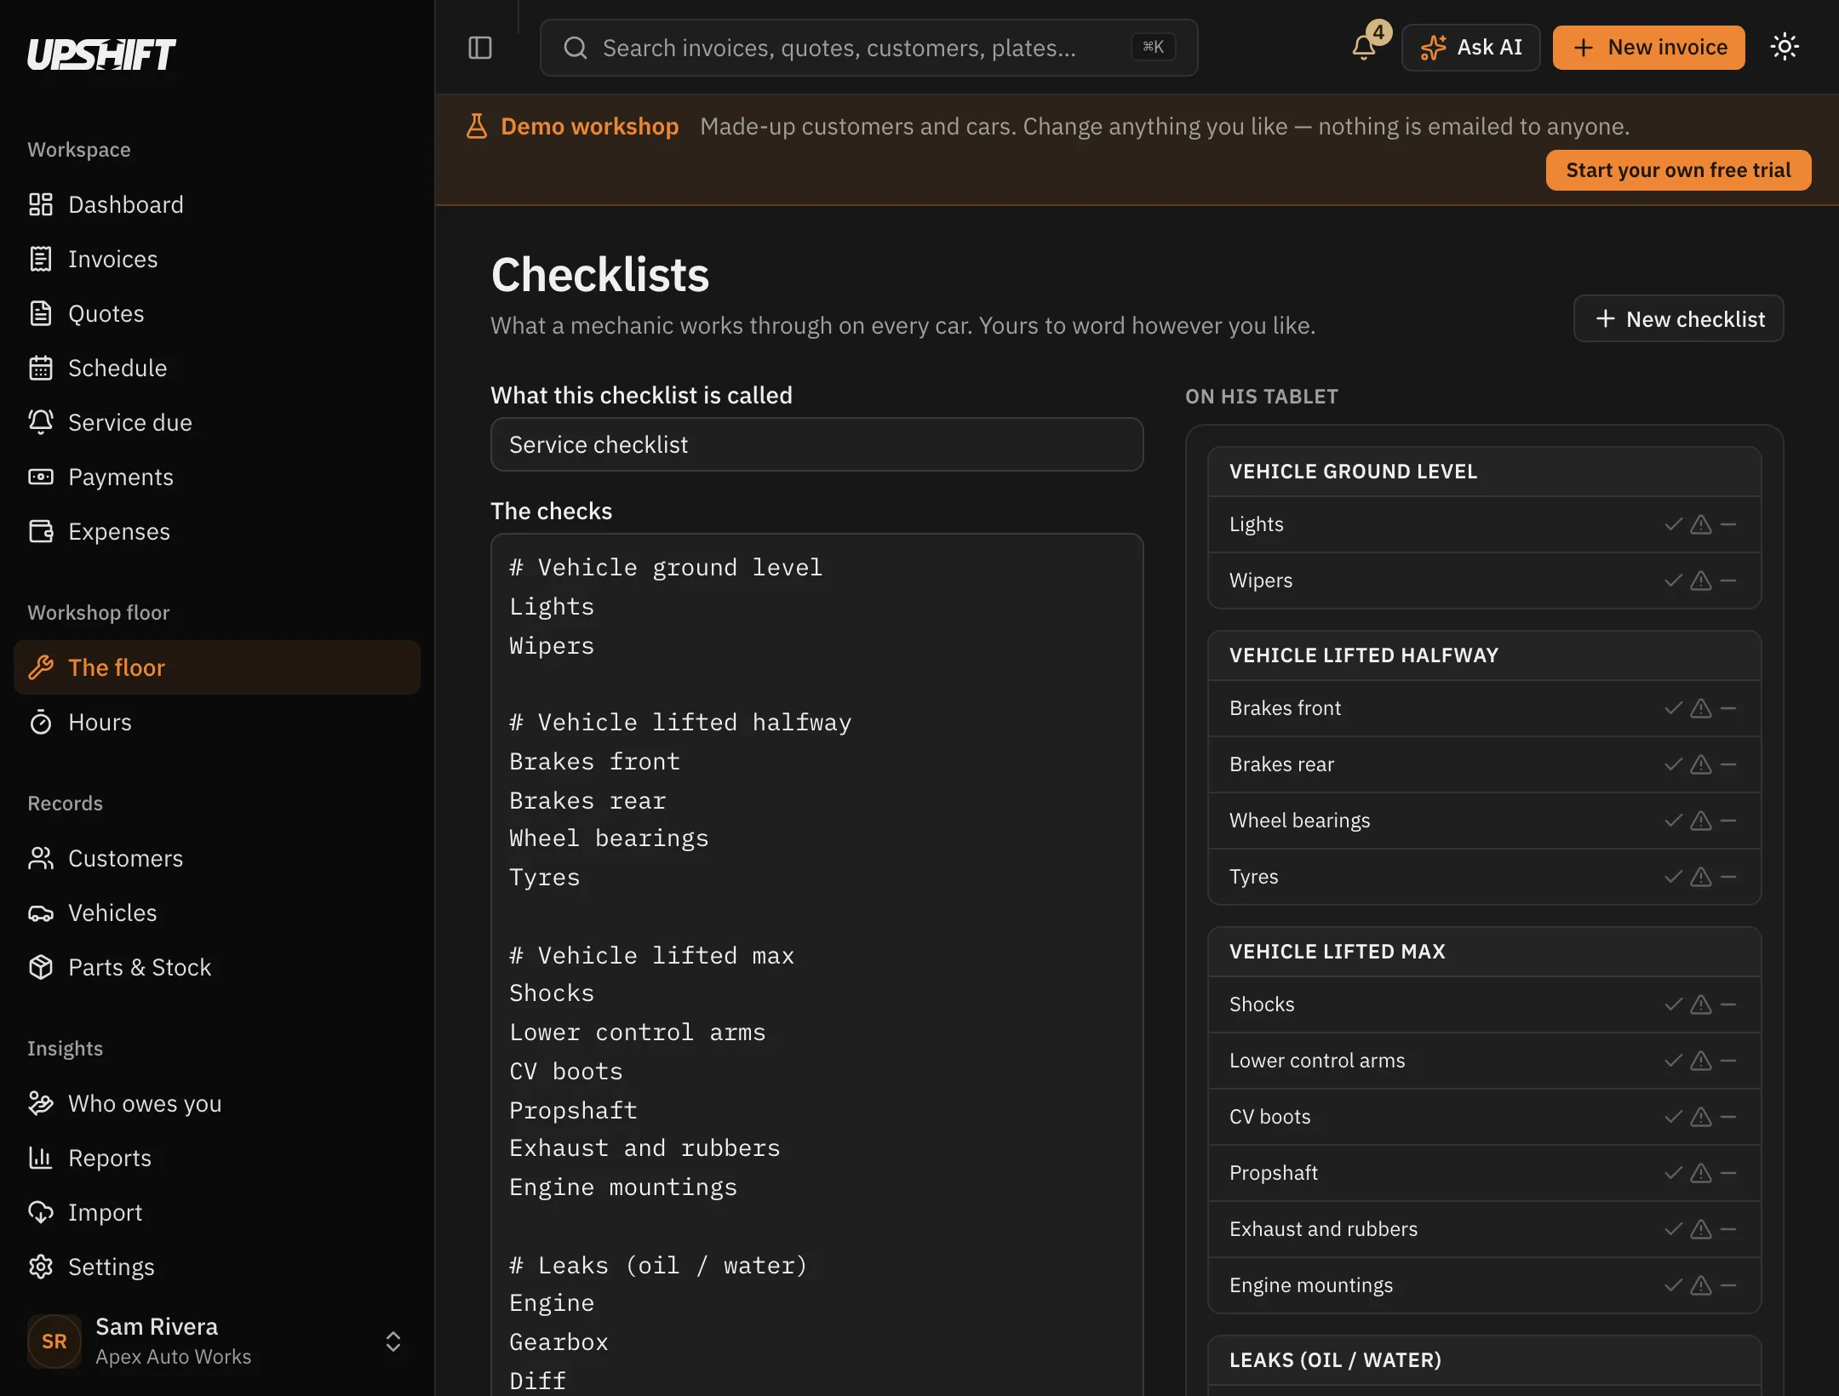Mark CV boots as passed checkmark
Screen dimensions: 1839x1396
(x=1674, y=1117)
